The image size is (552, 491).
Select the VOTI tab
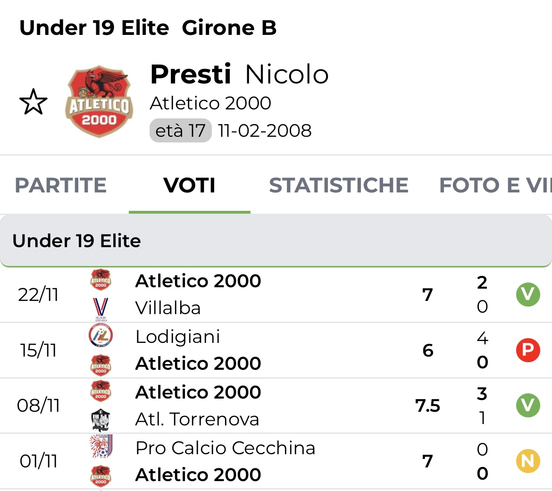pyautogui.click(x=190, y=185)
